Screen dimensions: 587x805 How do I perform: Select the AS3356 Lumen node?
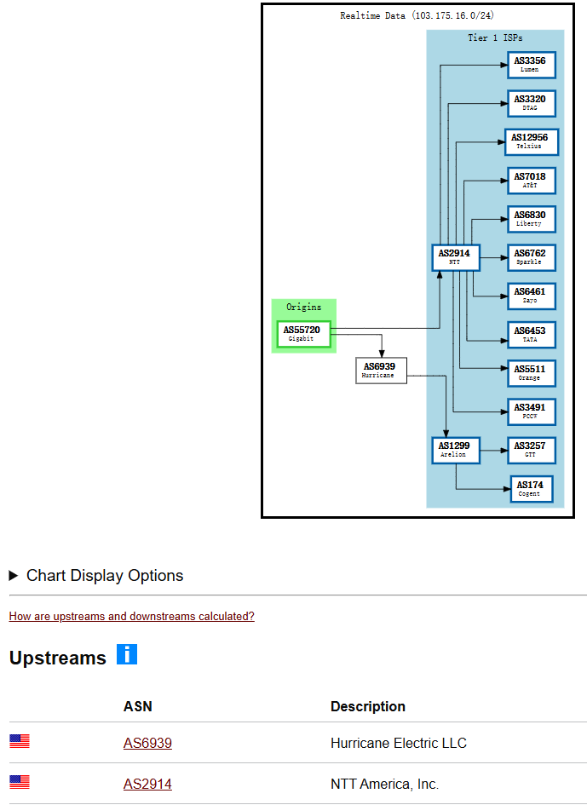click(x=532, y=65)
